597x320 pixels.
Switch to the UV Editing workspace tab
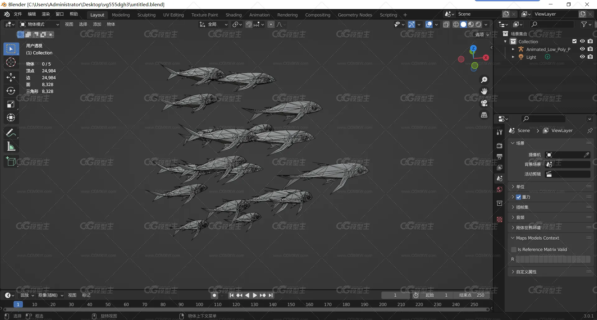pyautogui.click(x=174, y=15)
